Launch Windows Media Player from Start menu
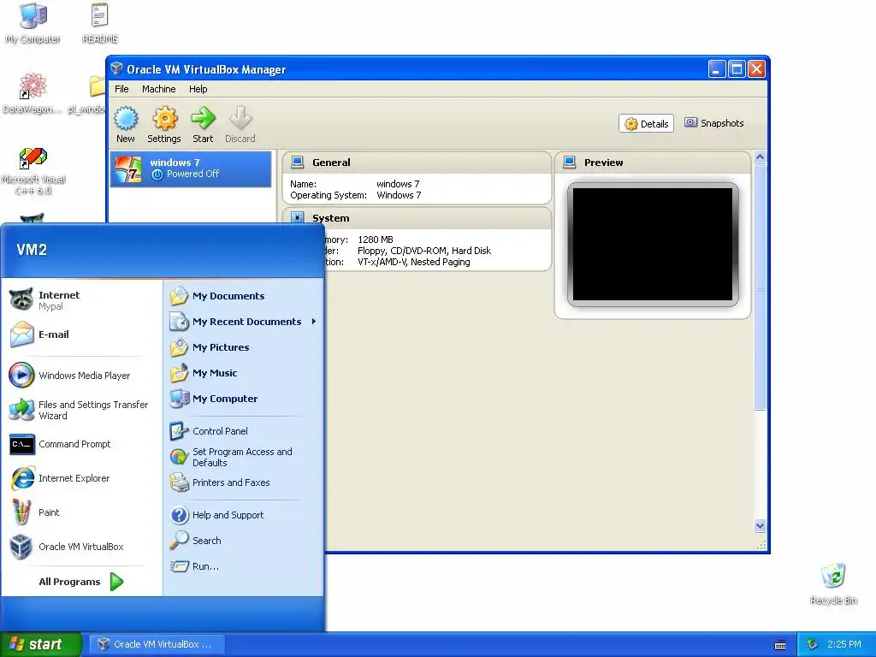876x657 pixels. pyautogui.click(x=83, y=376)
